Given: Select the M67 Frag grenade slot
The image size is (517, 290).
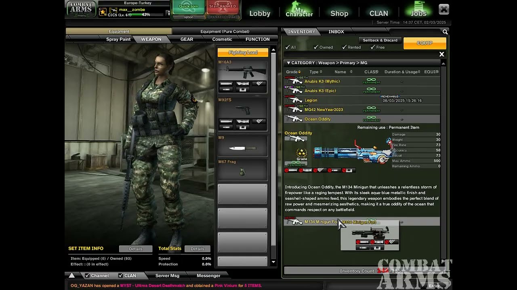Looking at the screenshot, I should click(x=243, y=170).
